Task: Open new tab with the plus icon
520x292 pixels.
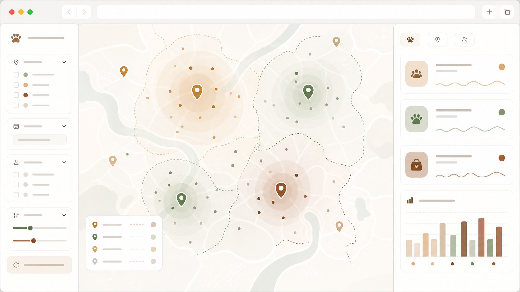Action: 489,12
